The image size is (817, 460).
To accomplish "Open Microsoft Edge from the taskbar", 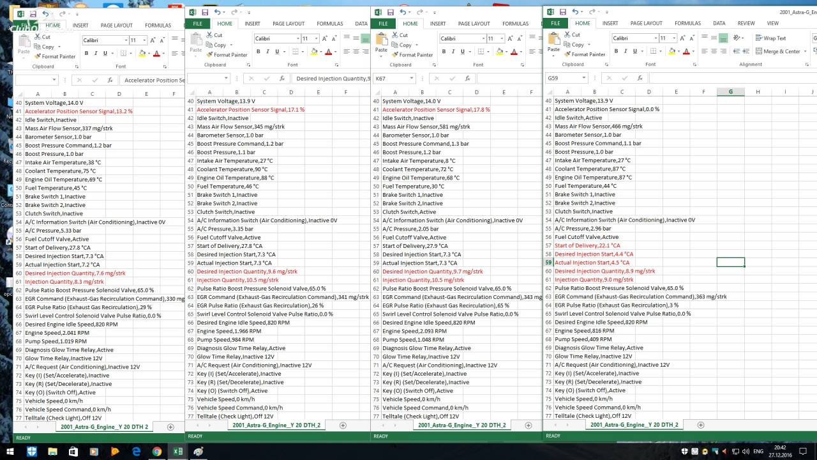I will tap(136, 452).
